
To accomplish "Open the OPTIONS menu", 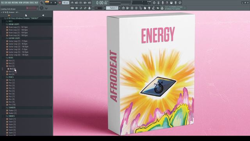I will coord(26,3).
